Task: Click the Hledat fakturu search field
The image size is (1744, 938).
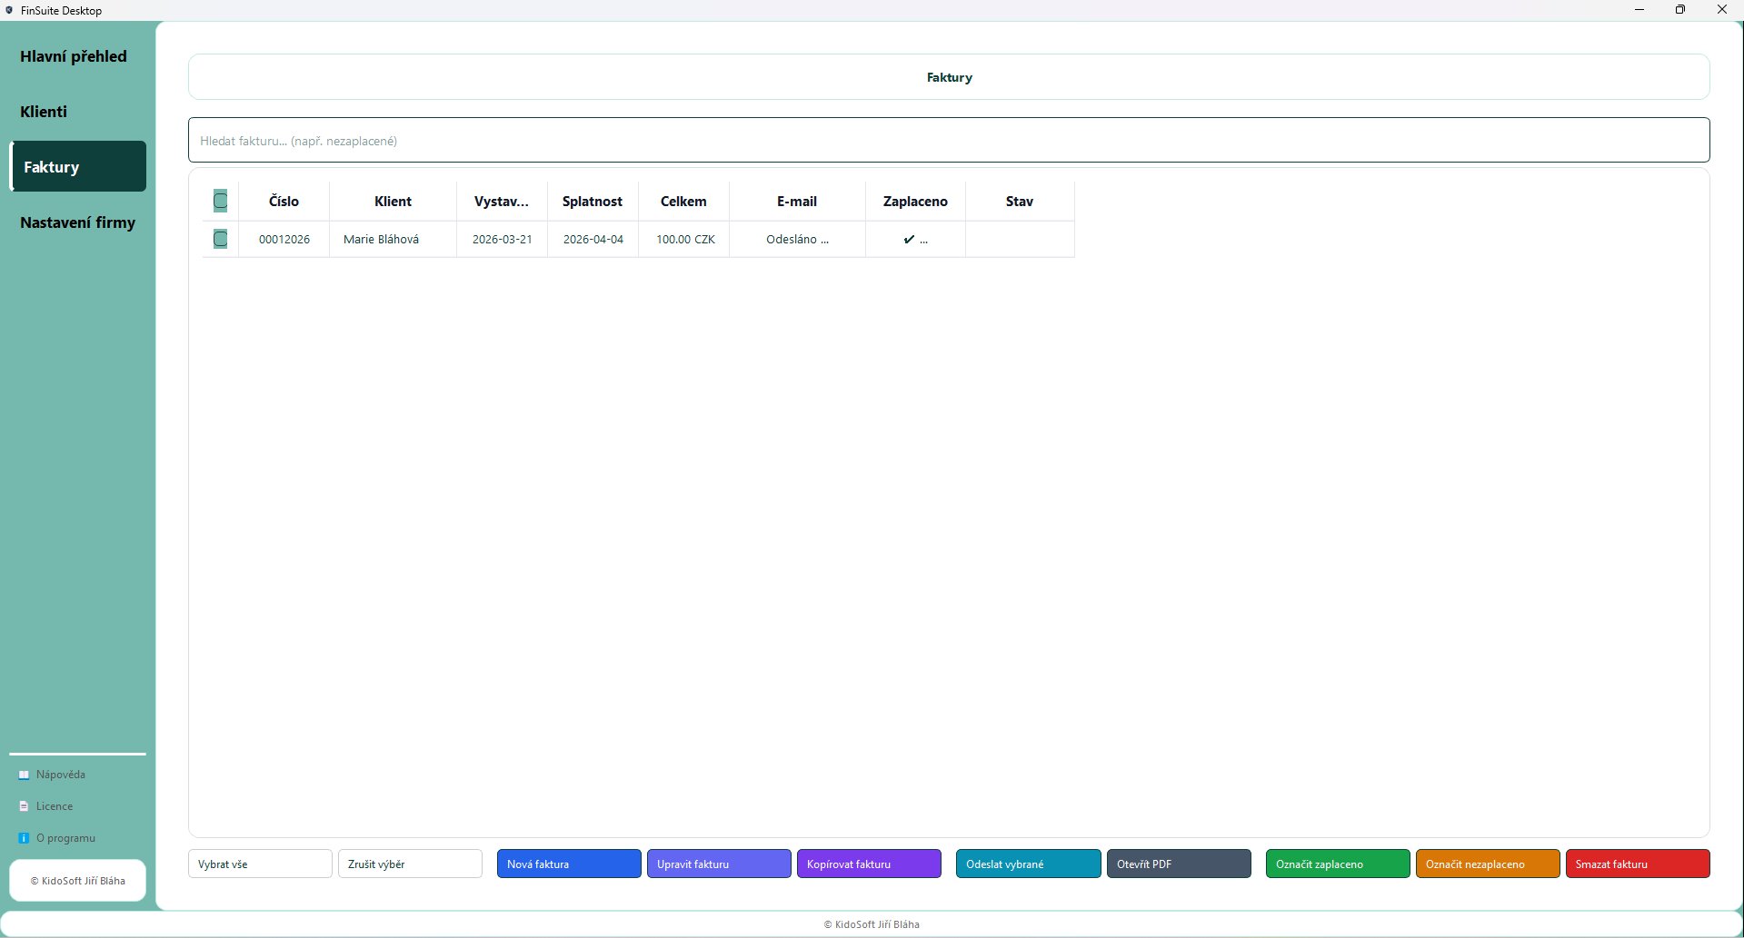Action: click(x=948, y=141)
